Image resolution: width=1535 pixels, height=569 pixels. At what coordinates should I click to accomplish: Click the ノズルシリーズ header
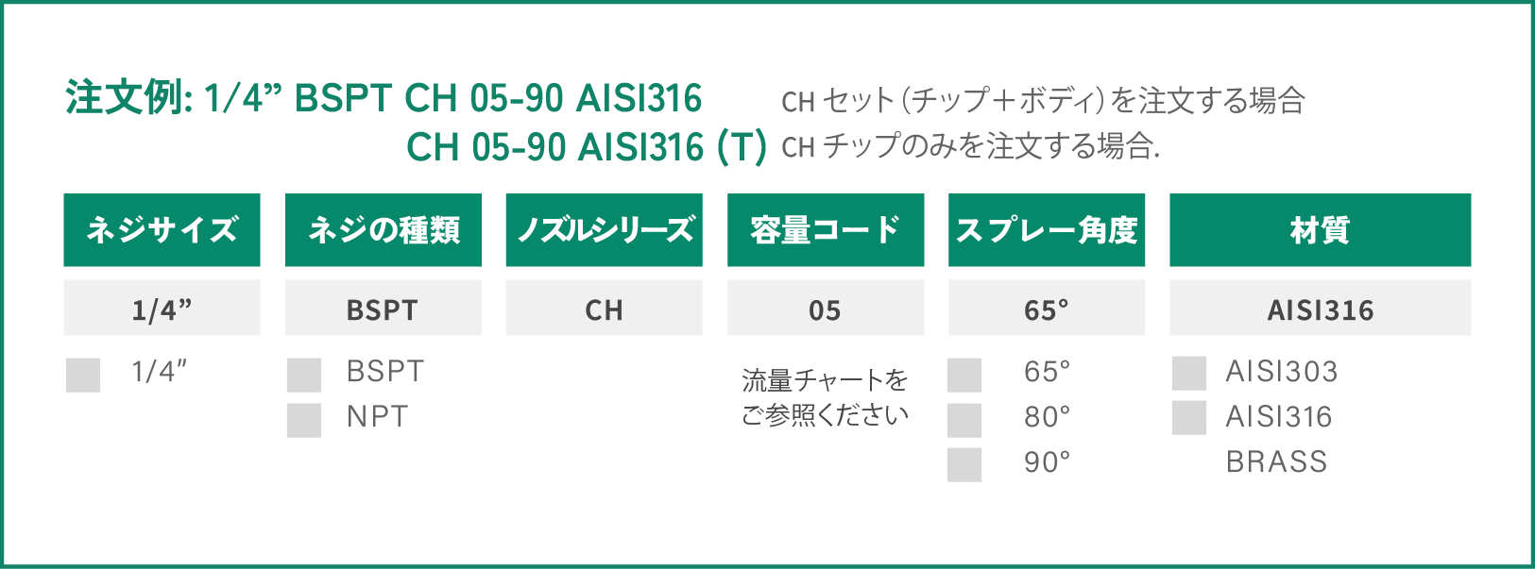pos(605,230)
